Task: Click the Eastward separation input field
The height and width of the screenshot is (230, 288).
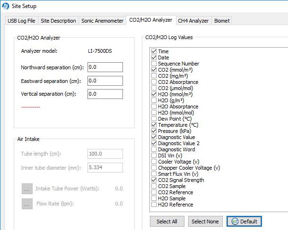Action: click(x=105, y=81)
